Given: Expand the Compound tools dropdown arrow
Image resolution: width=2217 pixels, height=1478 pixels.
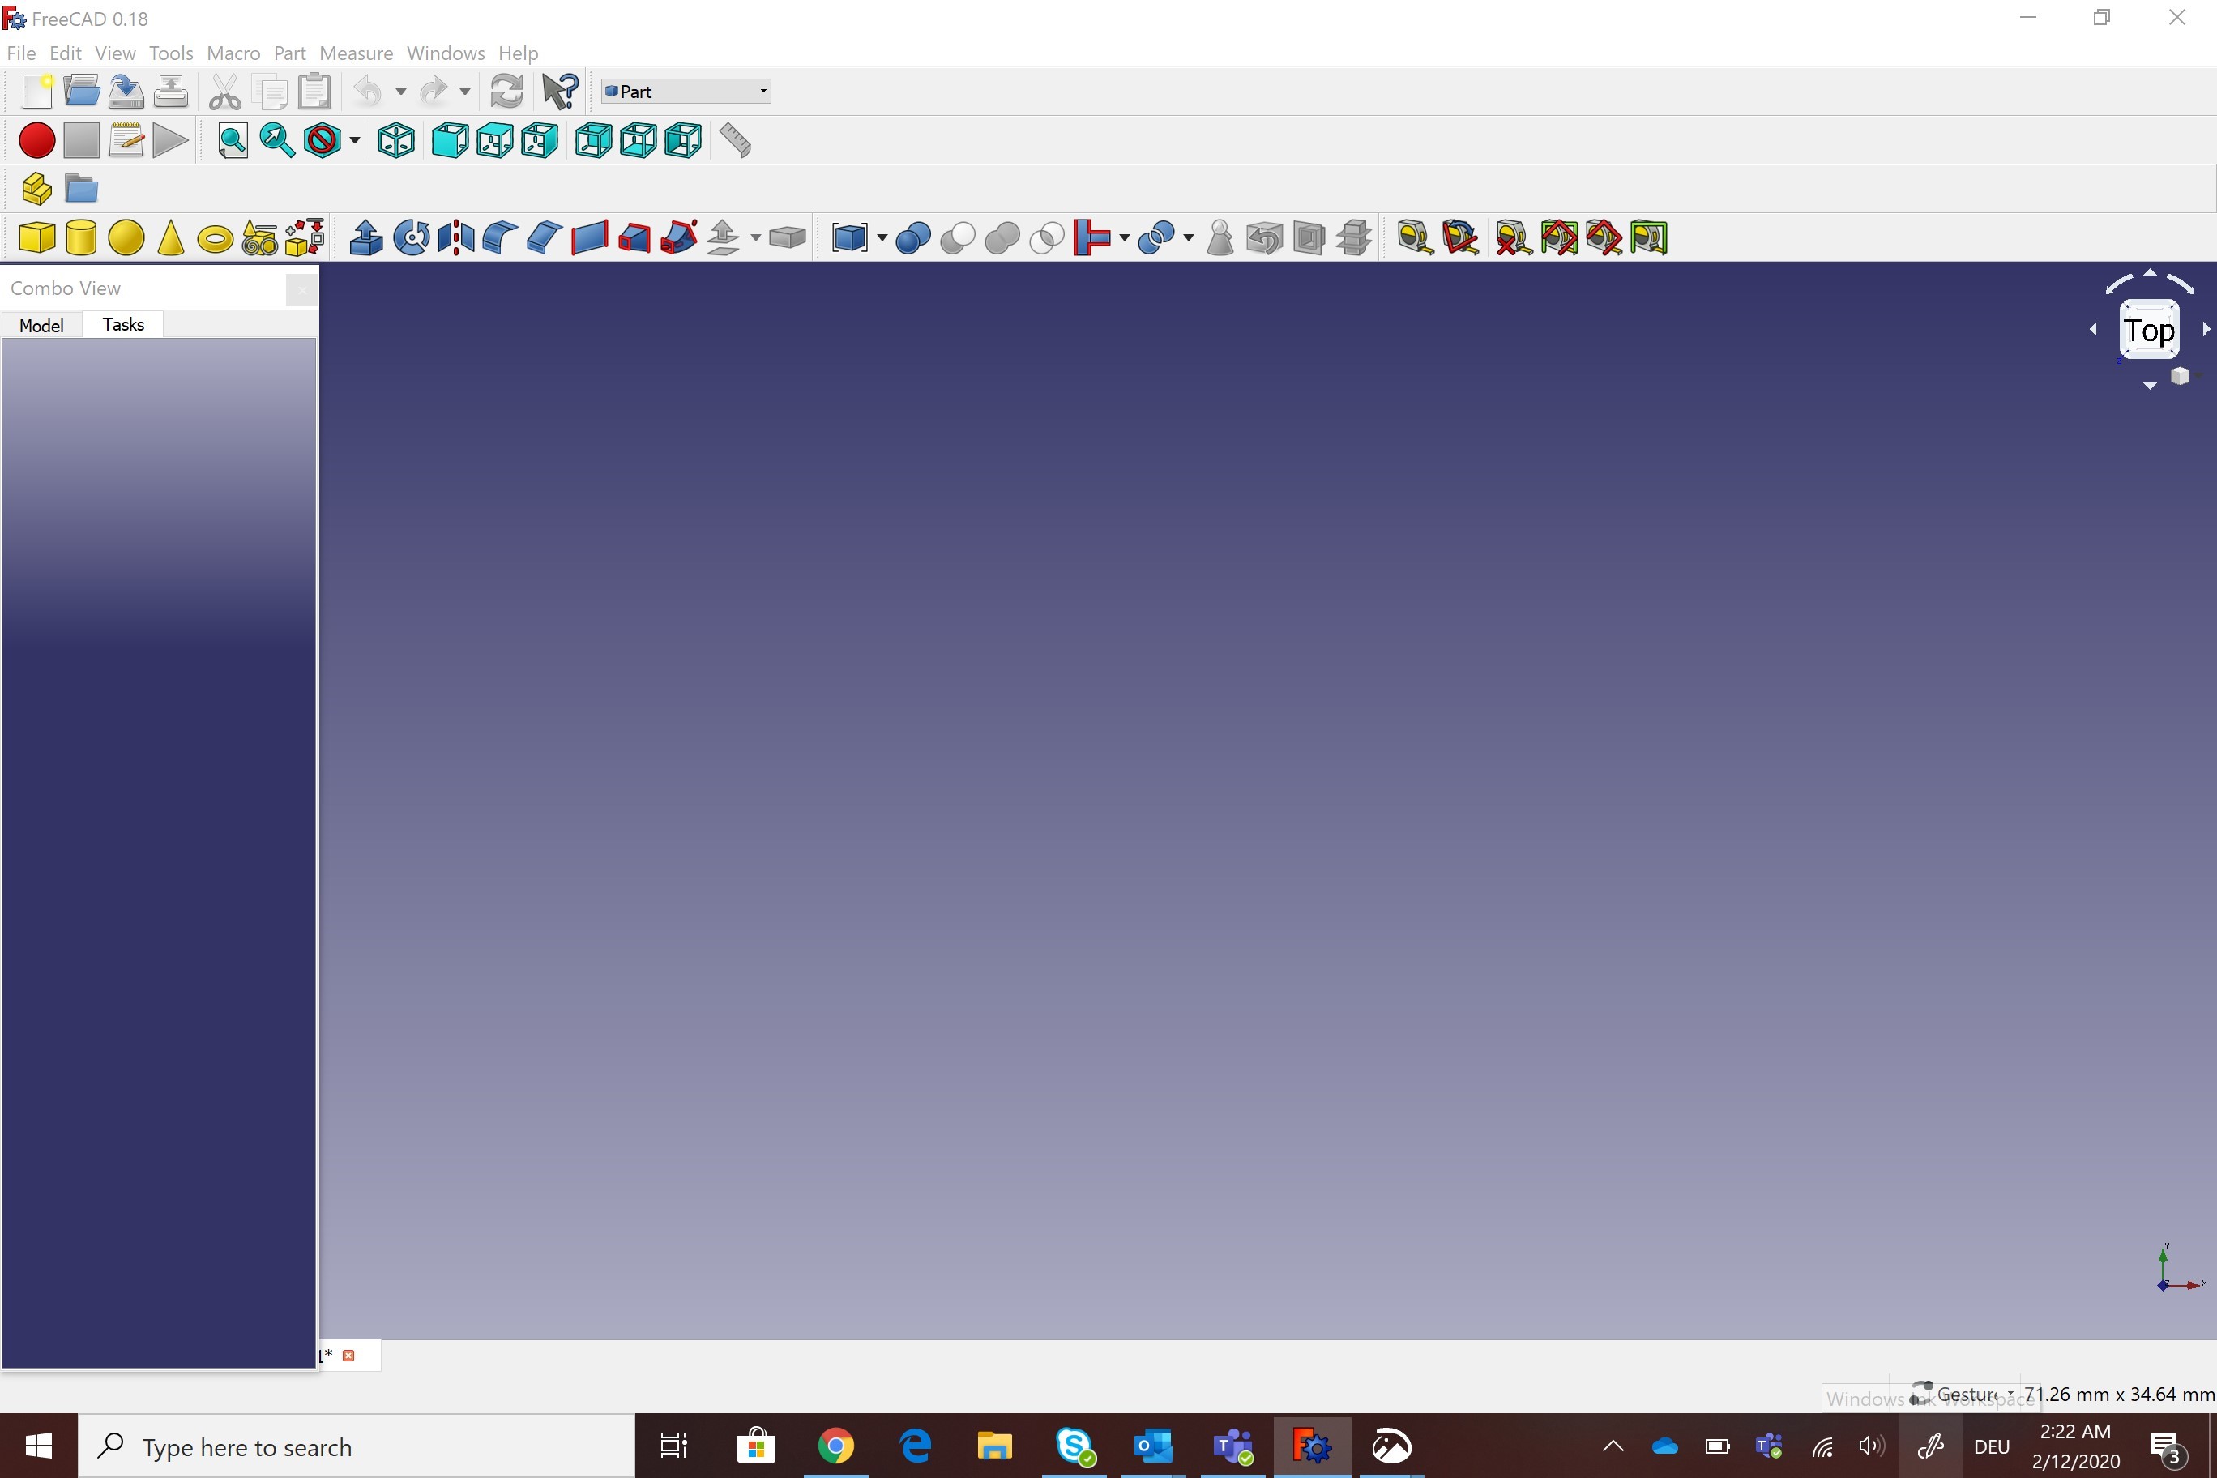Looking at the screenshot, I should pyautogui.click(x=882, y=237).
